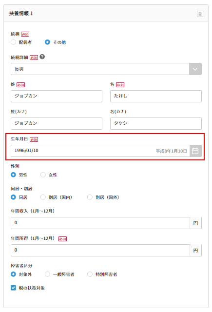Choose 同居 radio button
The height and width of the screenshot is (312, 212).
click(13, 197)
